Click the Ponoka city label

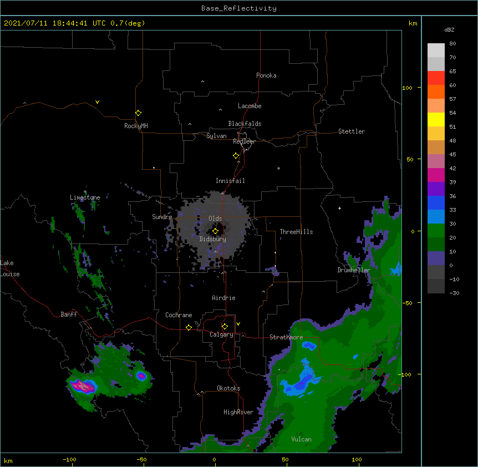266,75
